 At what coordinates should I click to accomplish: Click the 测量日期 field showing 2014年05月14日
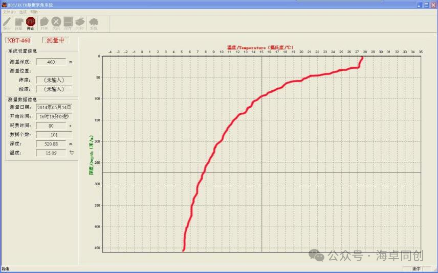point(54,107)
